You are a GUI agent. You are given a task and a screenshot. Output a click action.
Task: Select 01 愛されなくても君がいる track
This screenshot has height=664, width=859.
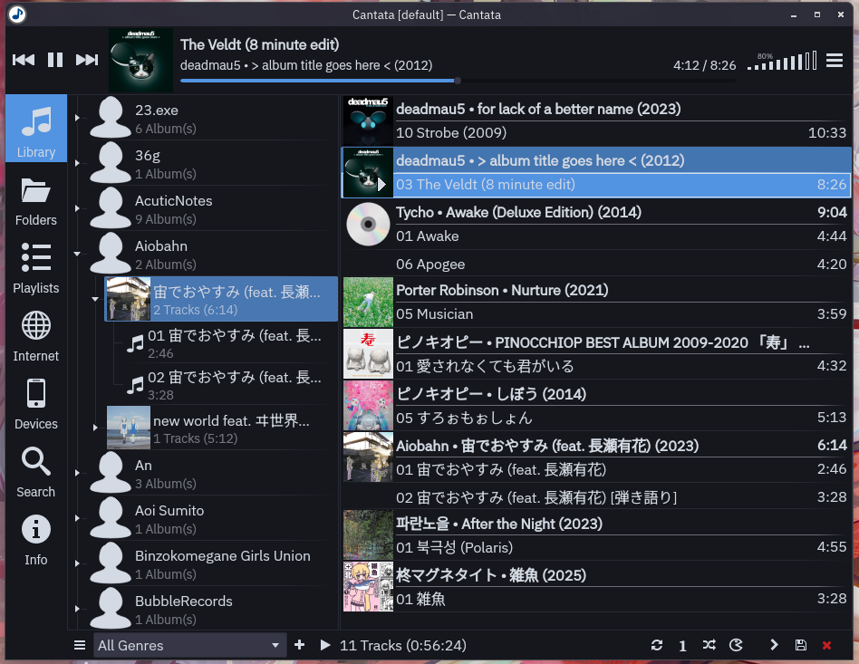tap(622, 365)
